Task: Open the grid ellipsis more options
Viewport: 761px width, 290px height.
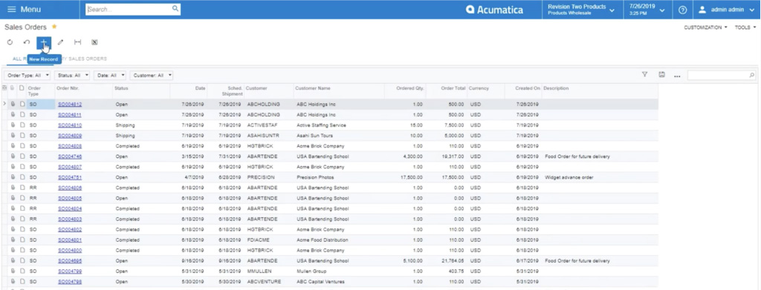Action: (677, 76)
